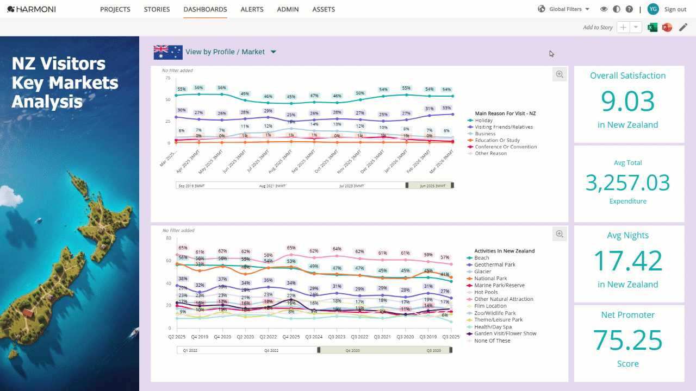Toggle Business legend entry
Viewport: 696px width, 391px height.
click(482, 134)
